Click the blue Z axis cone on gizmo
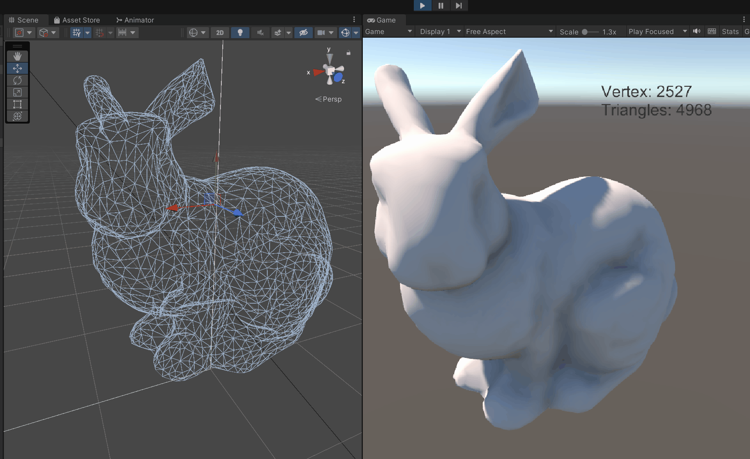This screenshot has height=459, width=750. pos(338,78)
